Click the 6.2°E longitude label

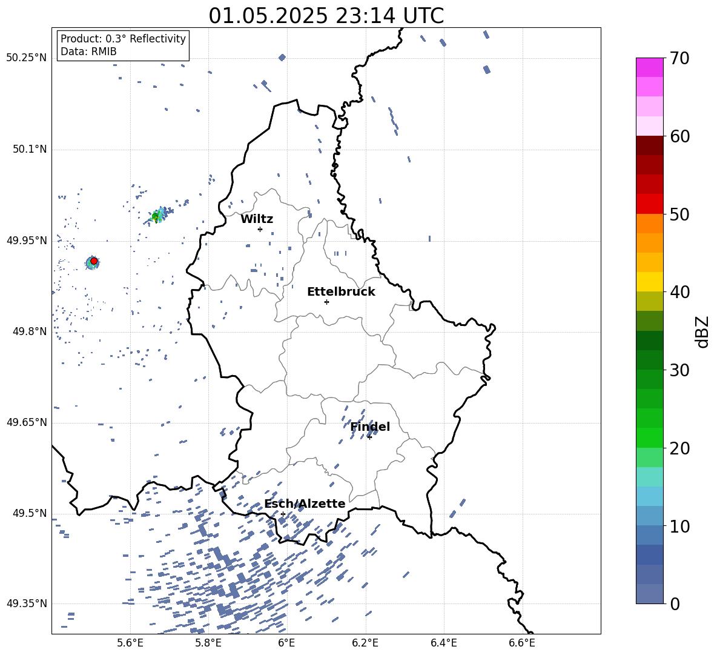pos(365,643)
